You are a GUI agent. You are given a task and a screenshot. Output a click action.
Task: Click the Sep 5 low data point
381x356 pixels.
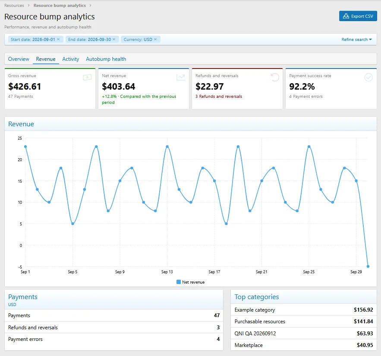coord(72,224)
